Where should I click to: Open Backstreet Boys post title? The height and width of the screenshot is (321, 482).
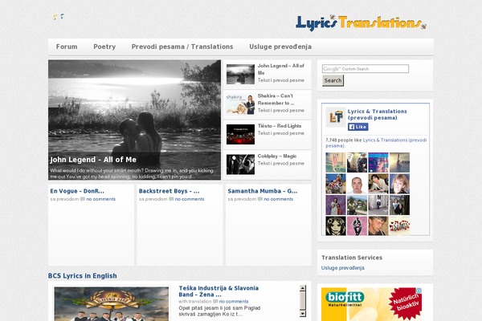pos(169,191)
